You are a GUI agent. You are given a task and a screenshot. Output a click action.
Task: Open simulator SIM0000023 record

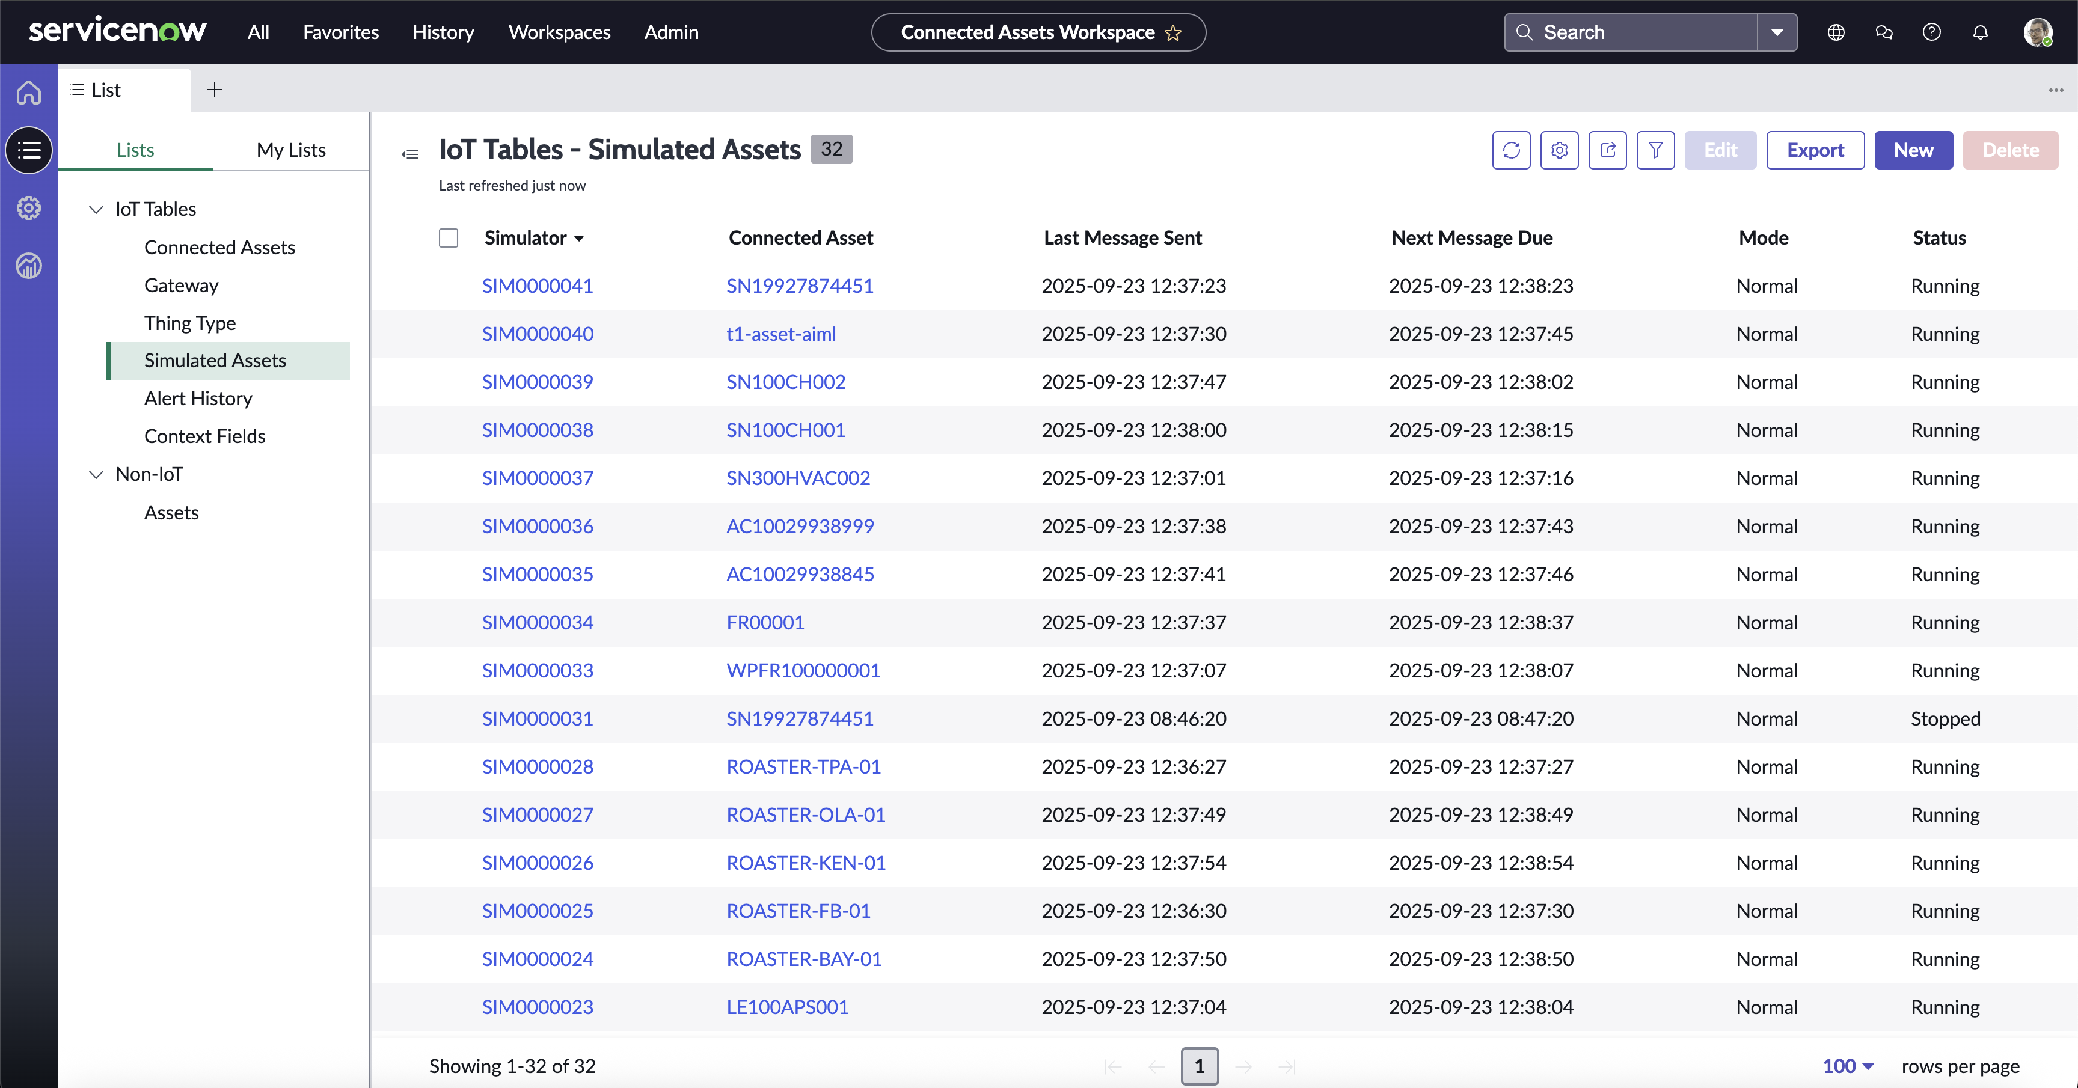538,1007
